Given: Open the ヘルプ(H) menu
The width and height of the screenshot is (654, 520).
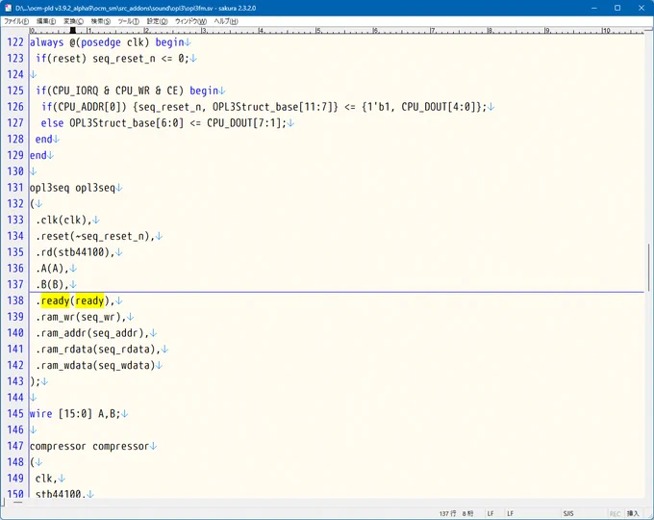Looking at the screenshot, I should [x=226, y=21].
